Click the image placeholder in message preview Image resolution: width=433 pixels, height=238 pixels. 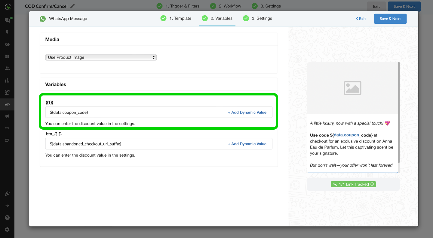tap(352, 88)
